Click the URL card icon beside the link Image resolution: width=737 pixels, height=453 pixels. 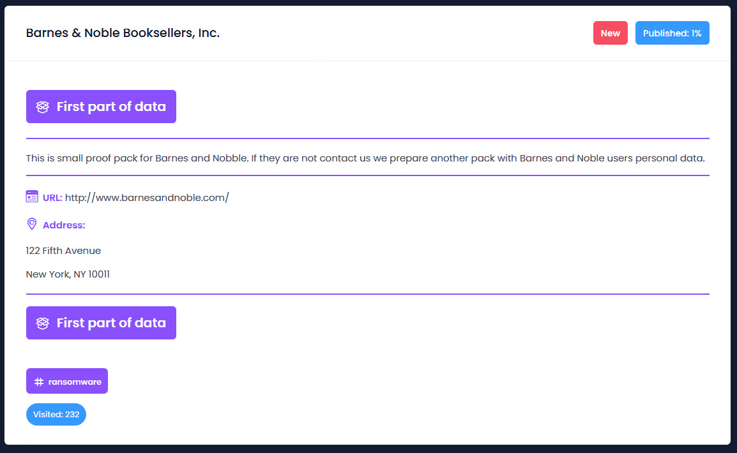(x=32, y=197)
